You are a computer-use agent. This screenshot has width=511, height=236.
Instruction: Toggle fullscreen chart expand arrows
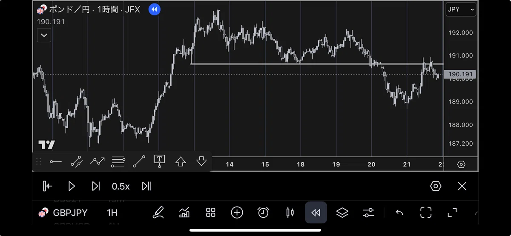[452, 212]
